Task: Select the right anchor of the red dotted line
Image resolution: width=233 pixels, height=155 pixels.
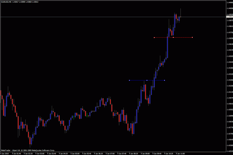Action: click(192, 37)
